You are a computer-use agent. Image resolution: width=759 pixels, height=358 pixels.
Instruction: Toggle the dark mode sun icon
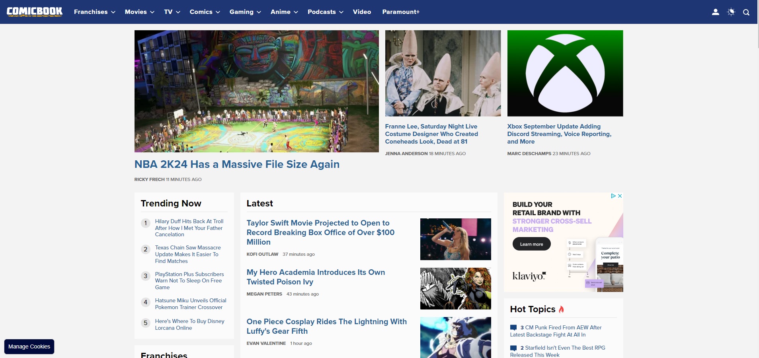[x=731, y=12]
